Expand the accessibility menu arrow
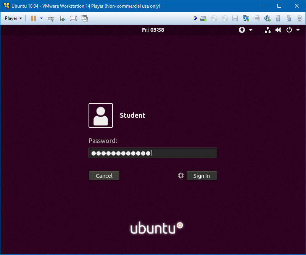The height and width of the screenshot is (255, 306). point(251,30)
